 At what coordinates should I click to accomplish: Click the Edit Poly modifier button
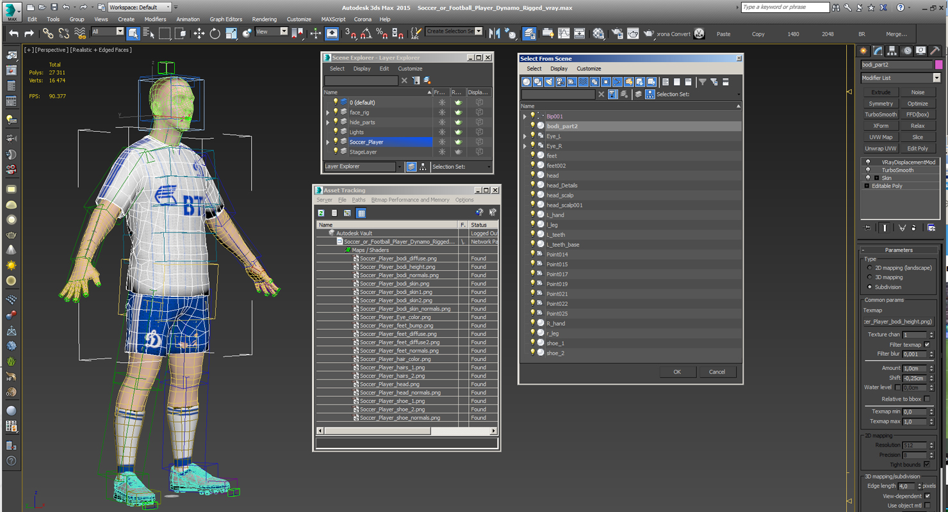click(x=918, y=148)
